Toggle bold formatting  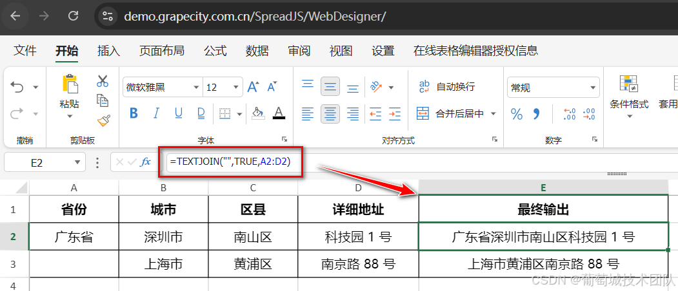[x=134, y=114]
